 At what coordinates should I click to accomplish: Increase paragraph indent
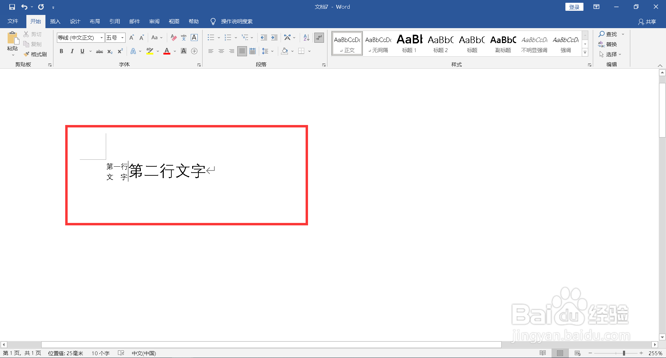click(274, 38)
